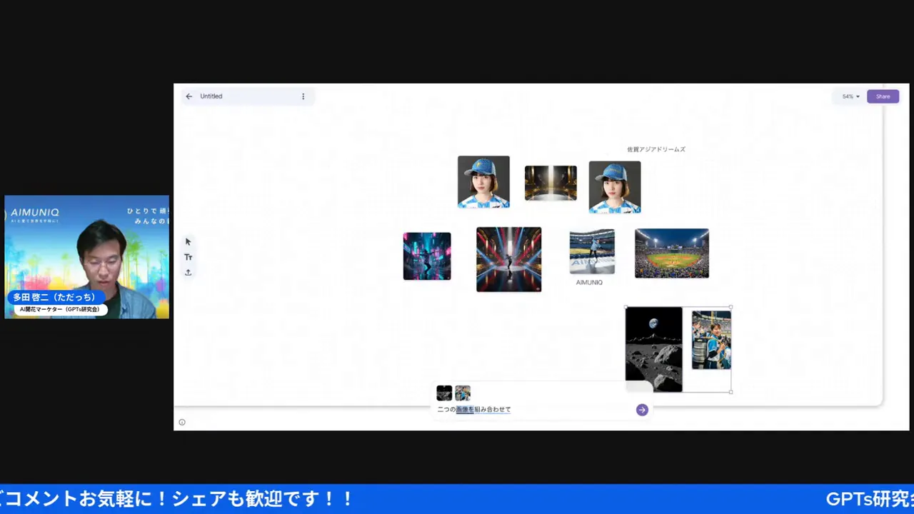The height and width of the screenshot is (514, 914).
Task: Select the red-blue light tunnel image
Action: click(508, 259)
